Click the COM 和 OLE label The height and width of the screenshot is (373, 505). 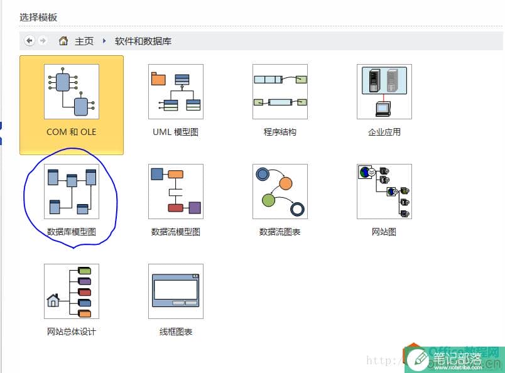[x=72, y=132]
